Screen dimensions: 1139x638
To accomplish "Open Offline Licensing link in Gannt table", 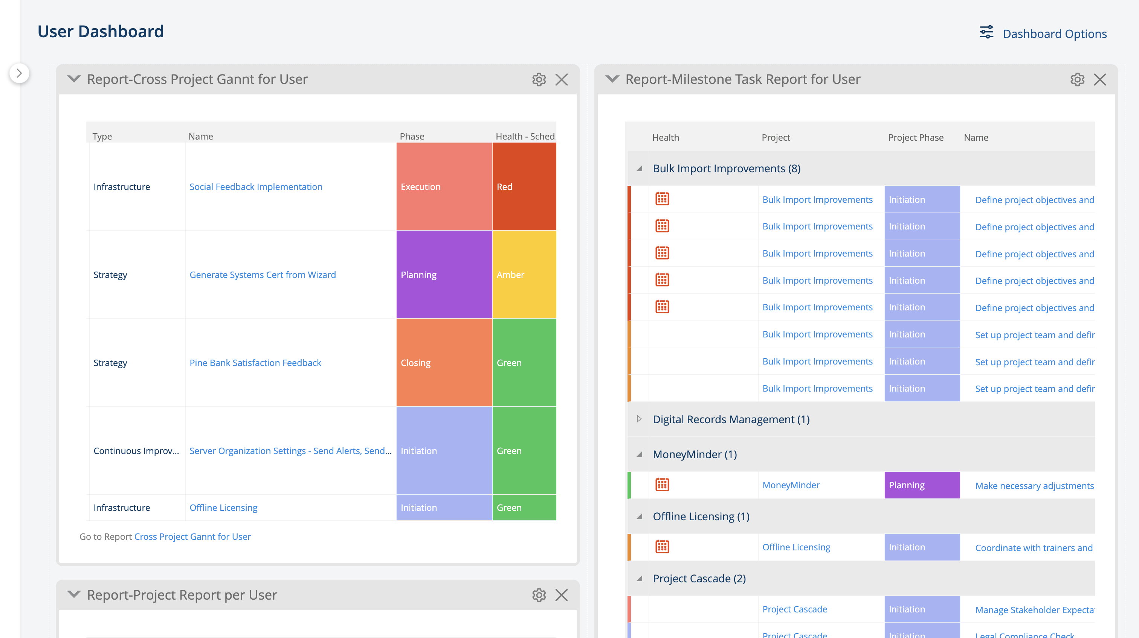I will coord(223,507).
